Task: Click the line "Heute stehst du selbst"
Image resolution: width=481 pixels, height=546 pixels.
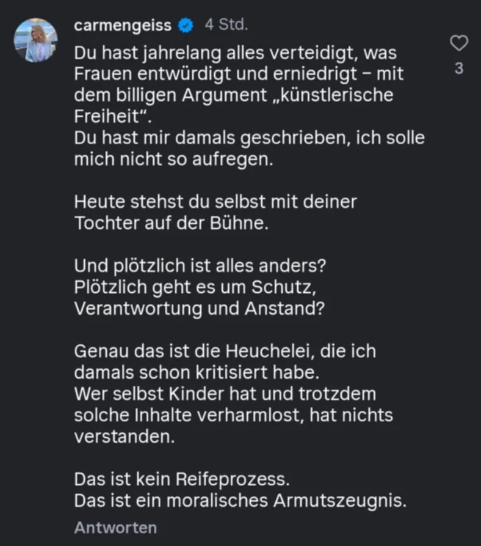Action: [215, 201]
